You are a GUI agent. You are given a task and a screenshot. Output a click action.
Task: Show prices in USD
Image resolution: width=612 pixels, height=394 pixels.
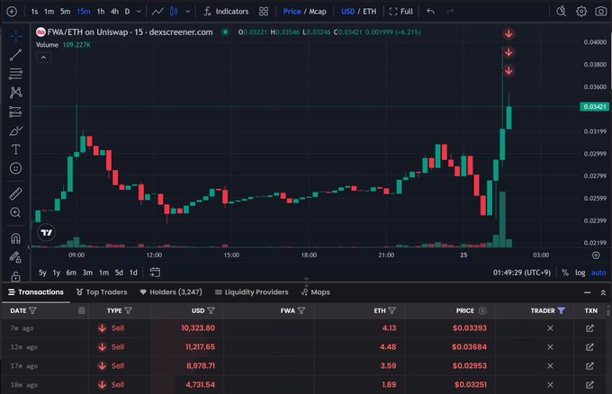coord(347,12)
